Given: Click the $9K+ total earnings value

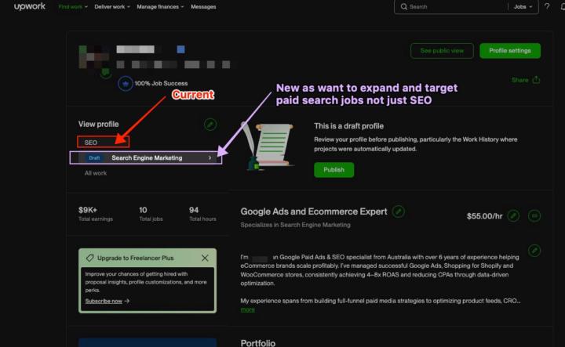Looking at the screenshot, I should (x=88, y=210).
